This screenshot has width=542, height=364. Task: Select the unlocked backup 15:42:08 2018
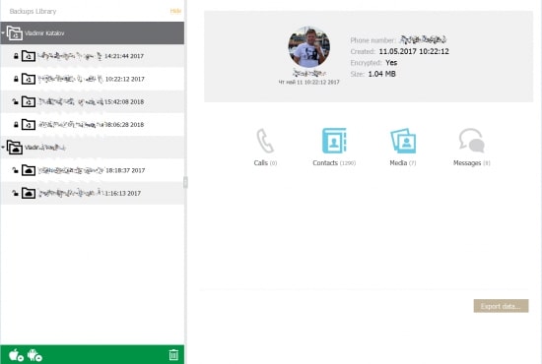(x=93, y=101)
